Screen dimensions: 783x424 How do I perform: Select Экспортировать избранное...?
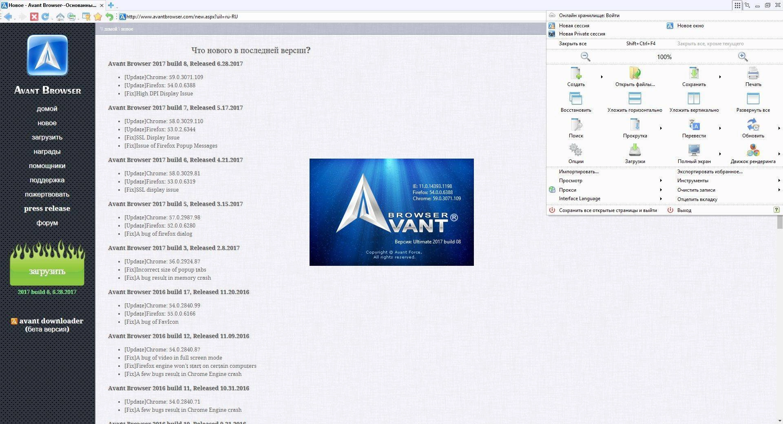[710, 172]
